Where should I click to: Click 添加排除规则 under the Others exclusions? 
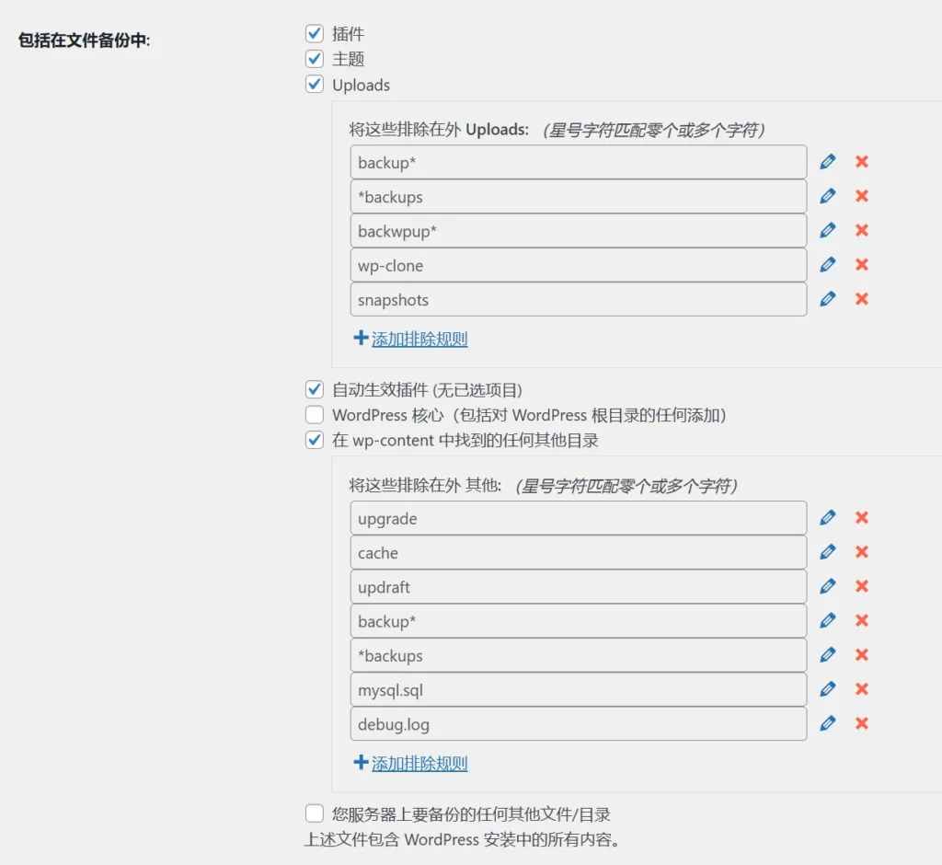pos(419,763)
